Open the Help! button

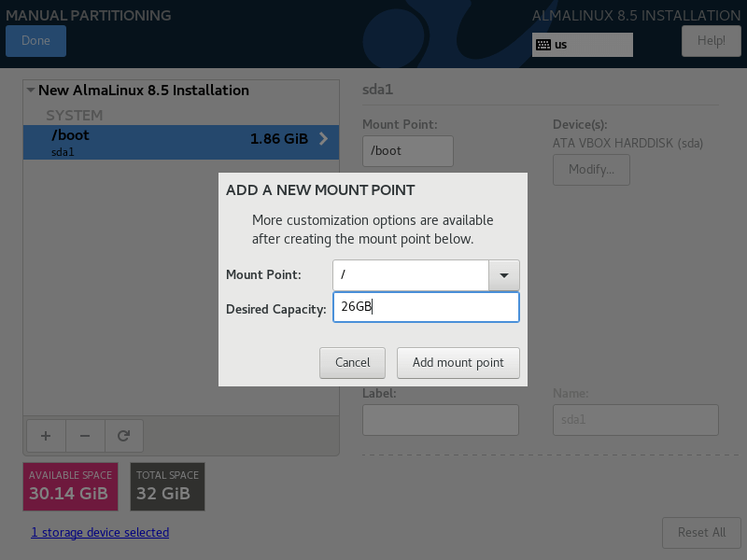[711, 40]
